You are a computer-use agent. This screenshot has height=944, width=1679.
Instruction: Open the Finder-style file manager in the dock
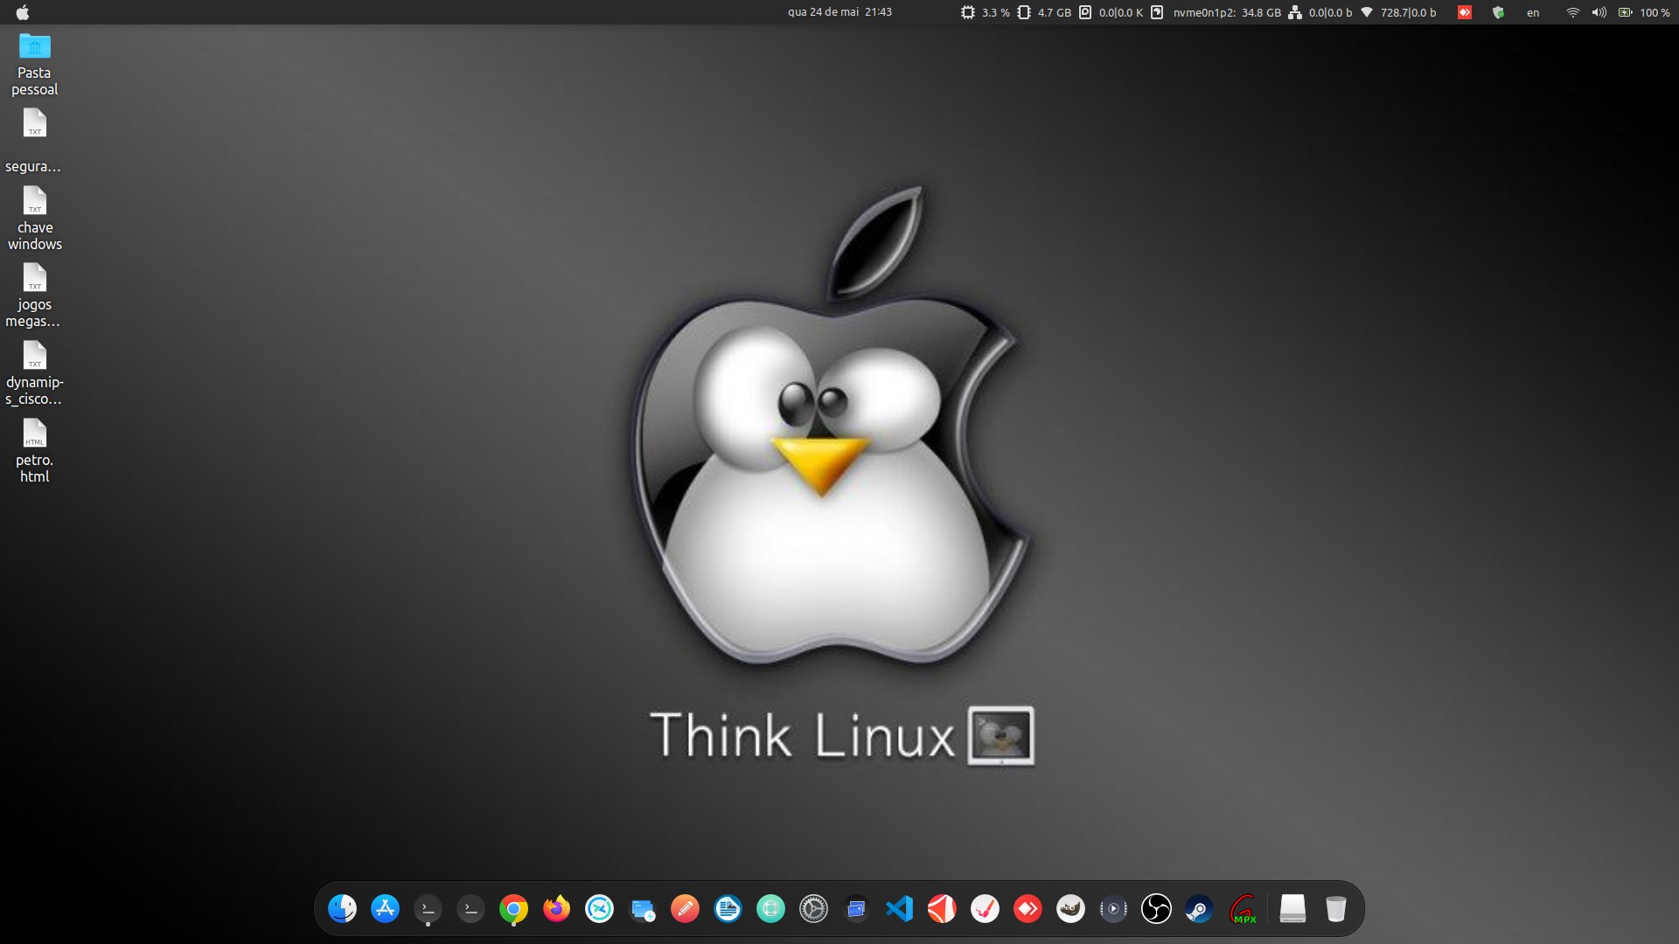point(342,909)
